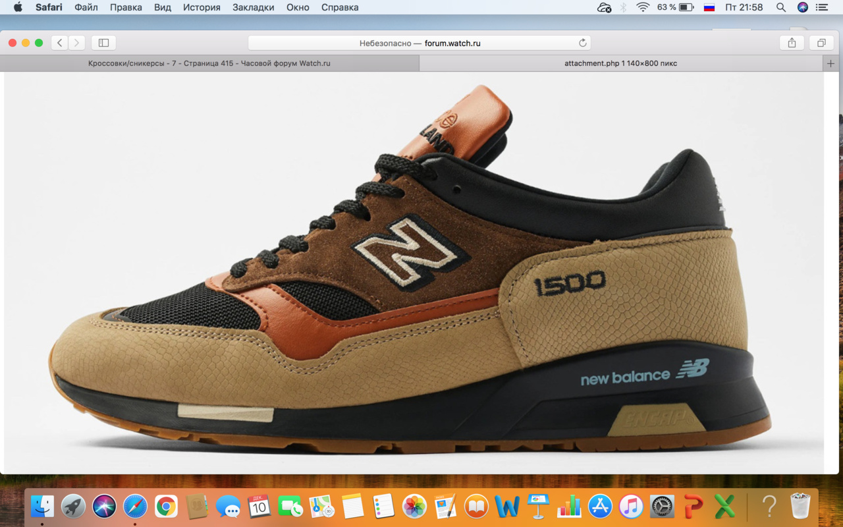Open Finder from the Dock
Viewport: 843px width, 527px height.
tap(43, 506)
